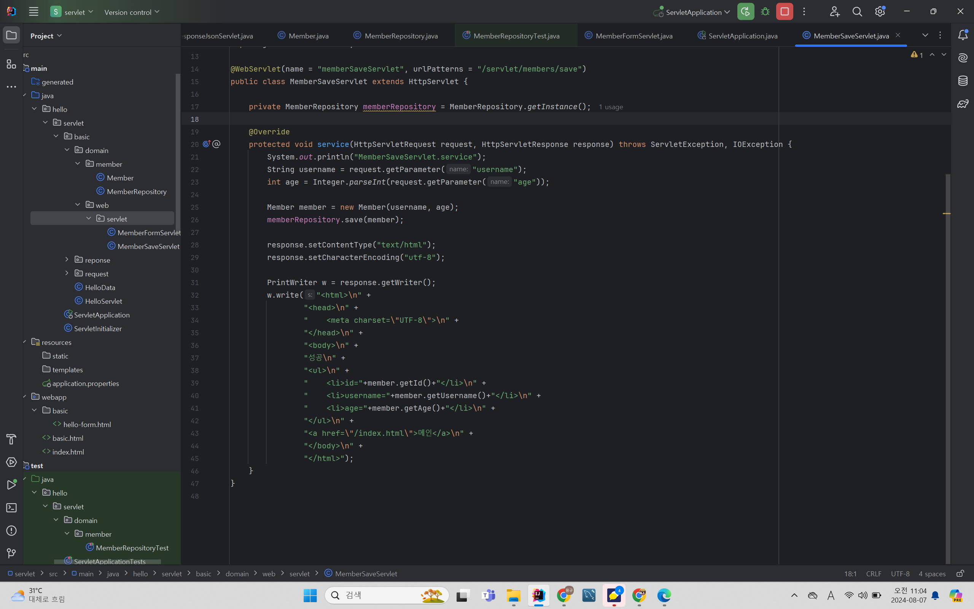Screen dimensions: 974x609
Task: Switch to Member.java tab
Action: [303, 35]
